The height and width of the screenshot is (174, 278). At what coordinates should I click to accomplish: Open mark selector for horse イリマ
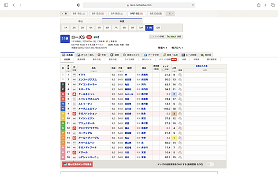[x=74, y=75]
